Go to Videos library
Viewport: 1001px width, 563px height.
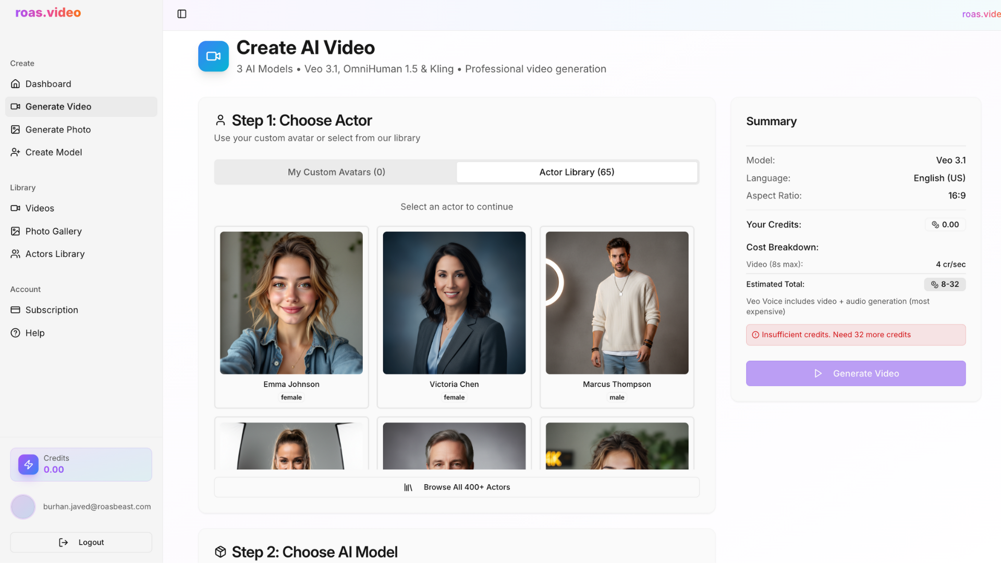point(40,208)
